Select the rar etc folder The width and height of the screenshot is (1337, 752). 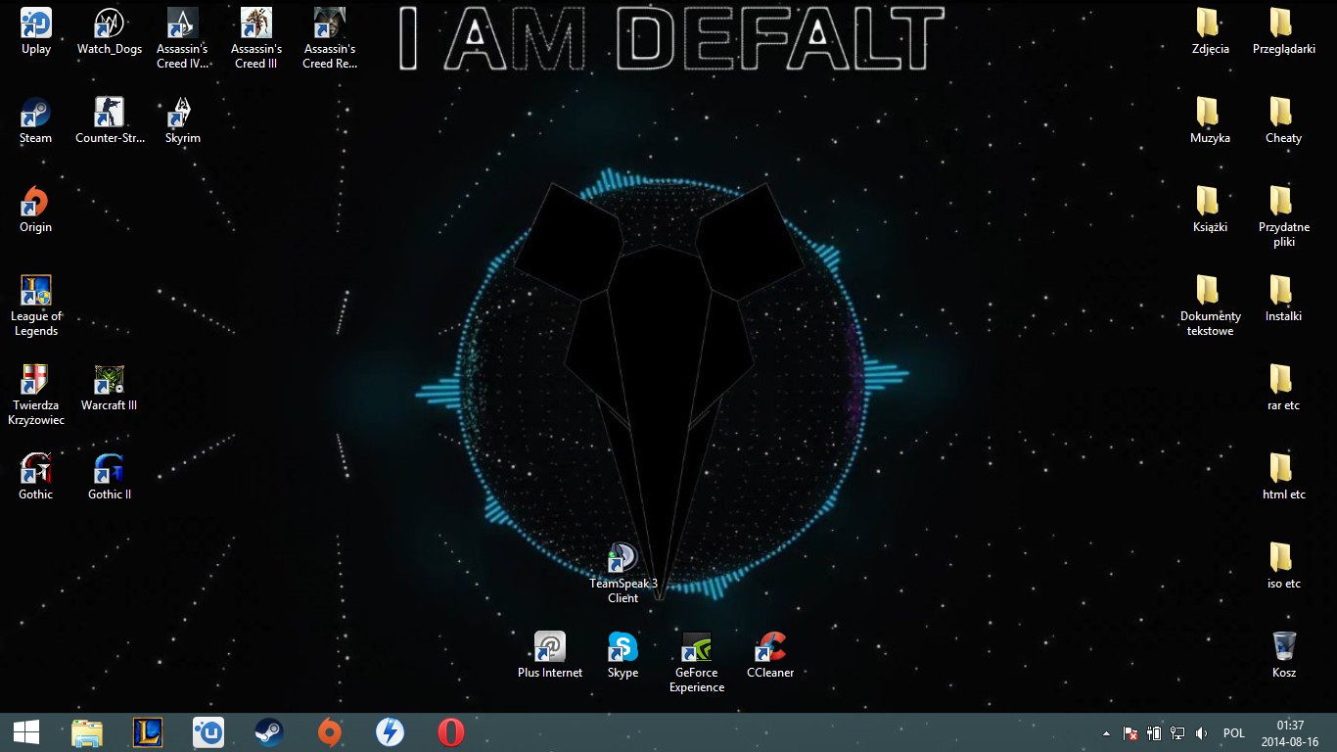tap(1284, 387)
